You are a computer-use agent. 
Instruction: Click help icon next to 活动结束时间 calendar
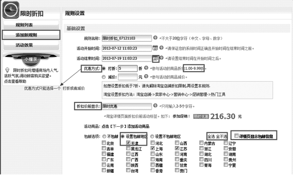[x=162, y=58]
